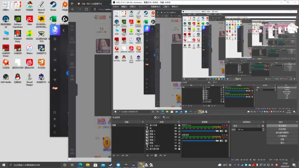The image size is (299, 168).
Task: Remove selected scene with minus icon
Action: [x=118, y=155]
